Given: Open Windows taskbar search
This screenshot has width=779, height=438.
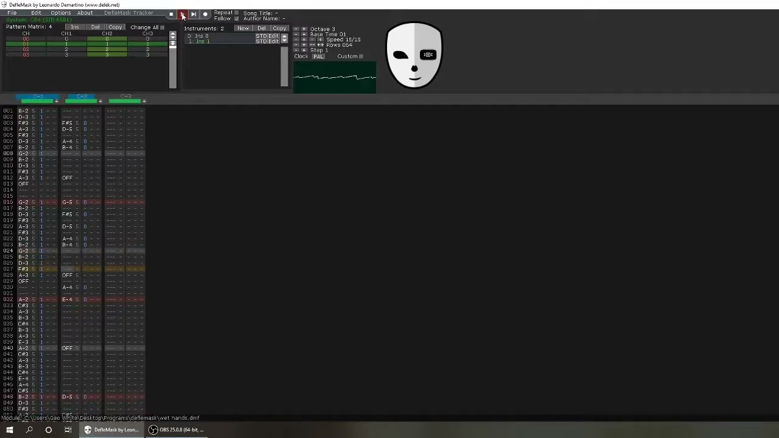Looking at the screenshot, I should point(29,430).
